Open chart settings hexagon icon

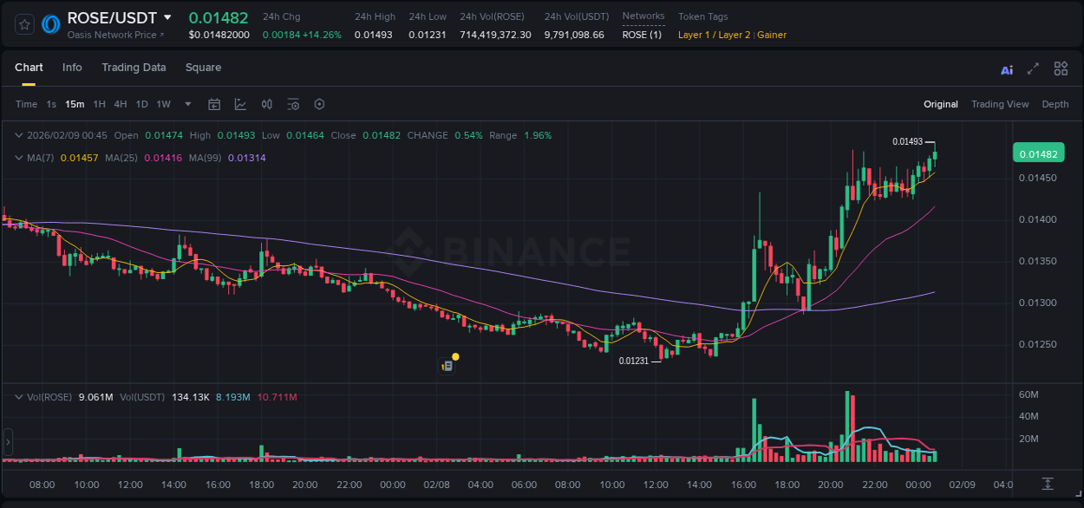tap(319, 104)
